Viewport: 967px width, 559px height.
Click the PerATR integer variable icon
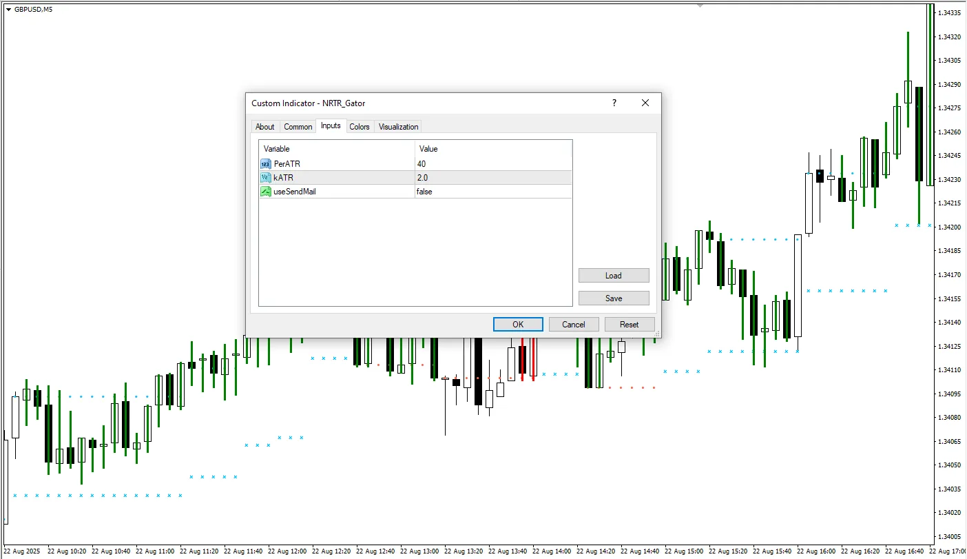point(266,164)
